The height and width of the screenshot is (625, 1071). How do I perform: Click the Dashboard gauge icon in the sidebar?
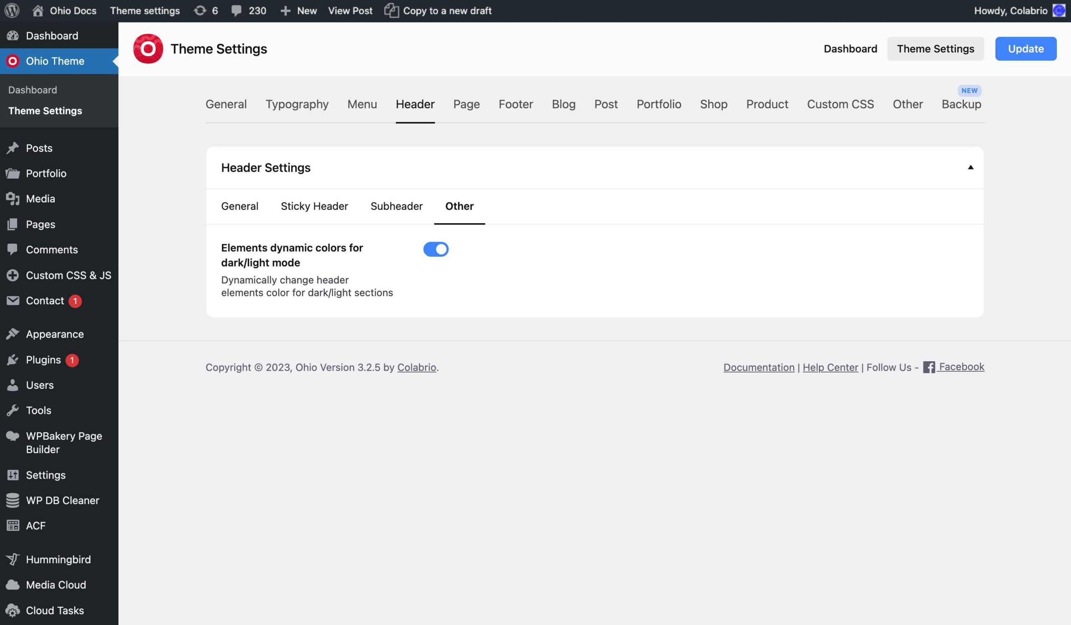pyautogui.click(x=13, y=36)
